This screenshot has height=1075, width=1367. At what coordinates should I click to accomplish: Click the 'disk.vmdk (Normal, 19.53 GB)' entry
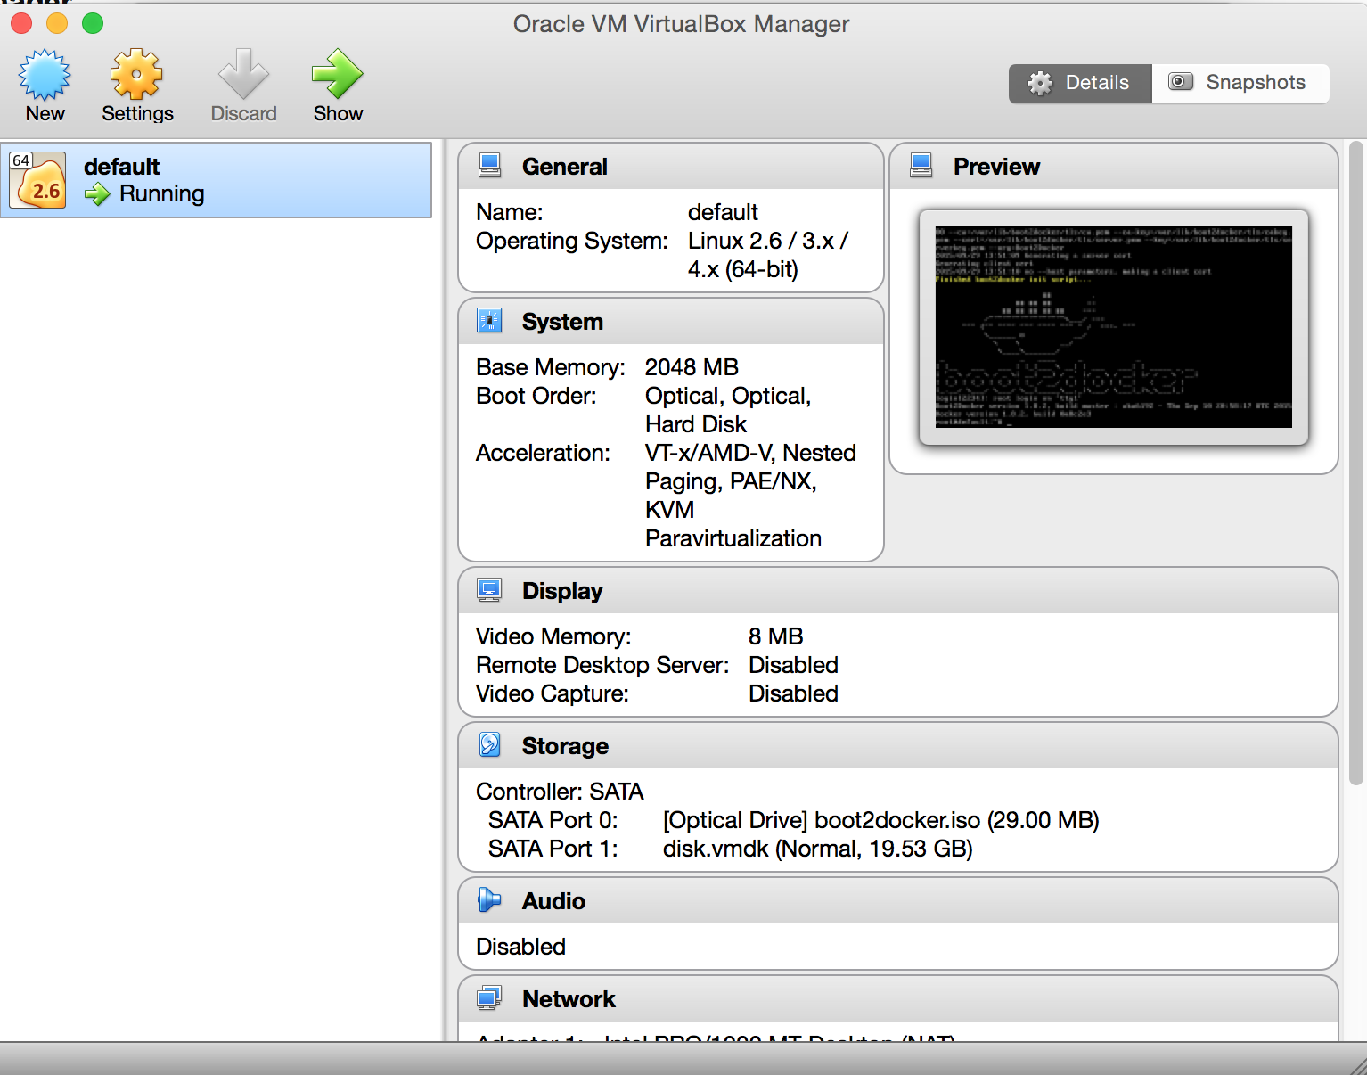(817, 849)
